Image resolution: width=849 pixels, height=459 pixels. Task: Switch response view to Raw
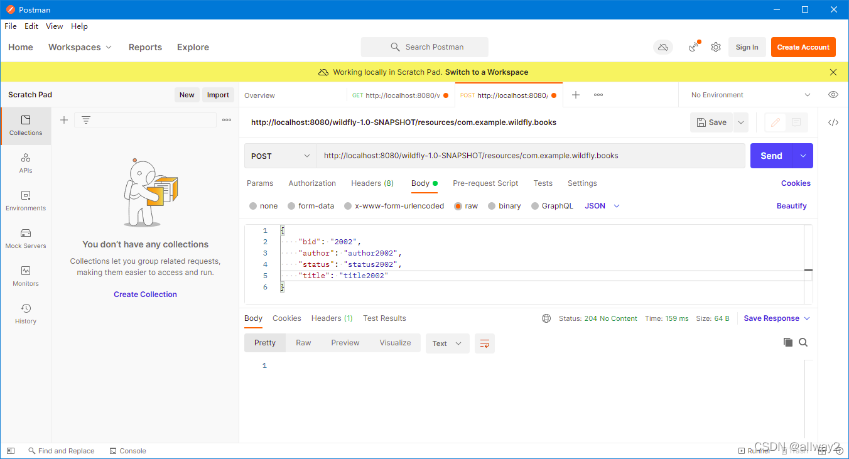[x=303, y=343]
